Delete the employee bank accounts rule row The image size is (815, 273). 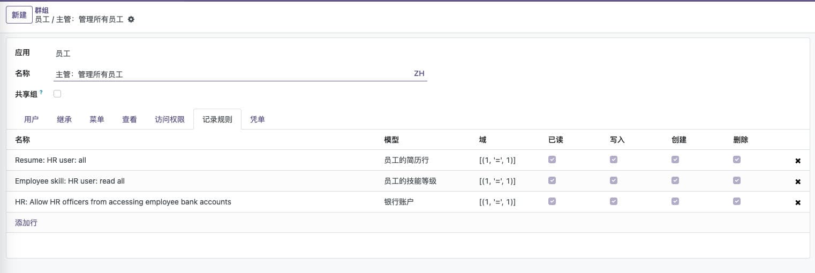pos(798,202)
